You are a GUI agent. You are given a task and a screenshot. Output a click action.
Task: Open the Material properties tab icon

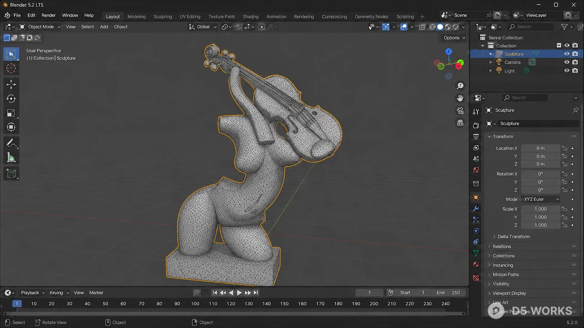476,264
